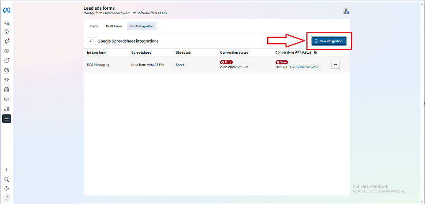Click the Meta logo in sidebar
425x204 pixels.
pos(7,10)
